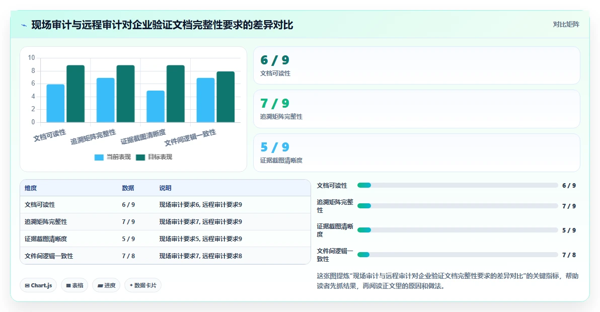
Task: Click the green 目标表现 bar for 追溯矩阵完整性
Action: click(125, 94)
